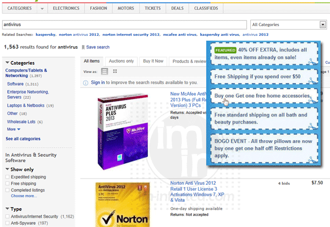Click norton antivirus 2012 related search
330x227 pixels.
pos(79,35)
